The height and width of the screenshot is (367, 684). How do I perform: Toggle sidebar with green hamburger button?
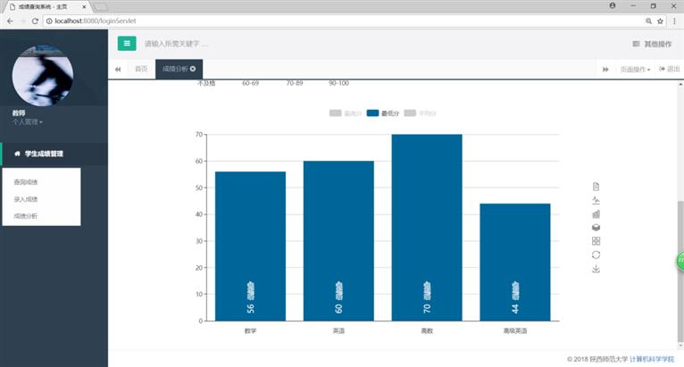(127, 43)
